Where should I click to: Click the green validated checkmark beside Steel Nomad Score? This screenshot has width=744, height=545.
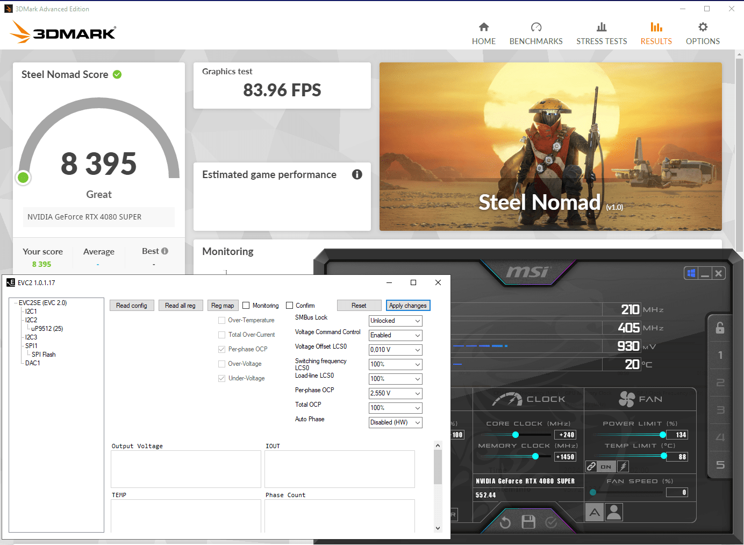tap(117, 74)
